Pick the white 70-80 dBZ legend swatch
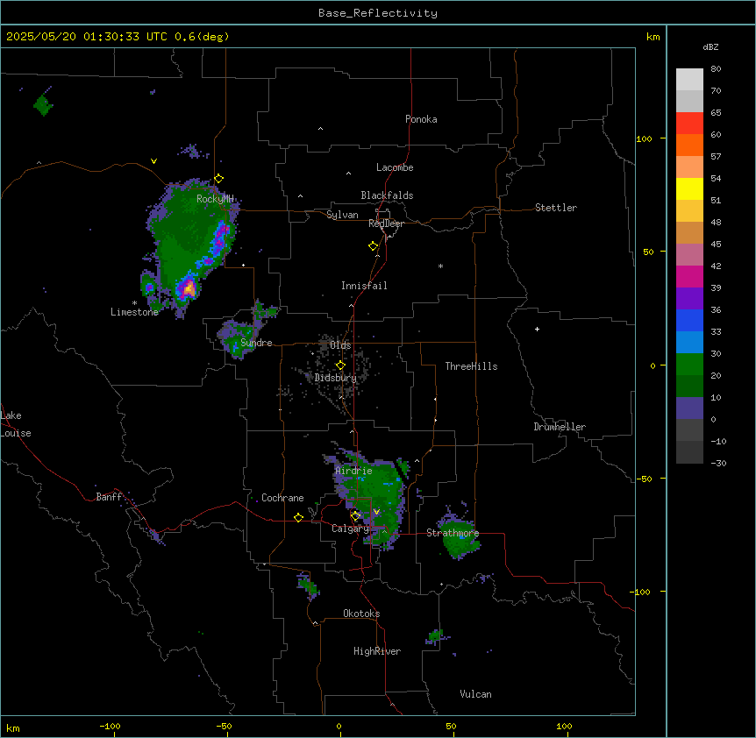The image size is (756, 738). click(689, 79)
